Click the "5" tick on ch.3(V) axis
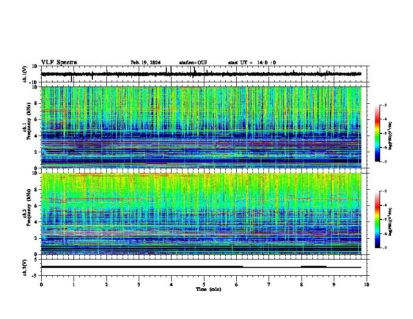Screen dimensions: 413x319 37,259
